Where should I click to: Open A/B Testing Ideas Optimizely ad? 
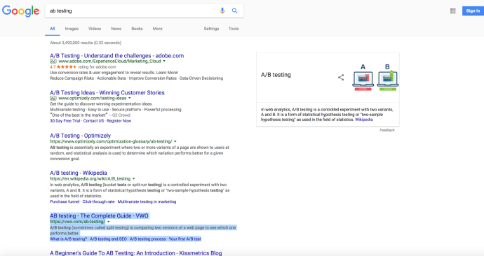pyautogui.click(x=107, y=92)
